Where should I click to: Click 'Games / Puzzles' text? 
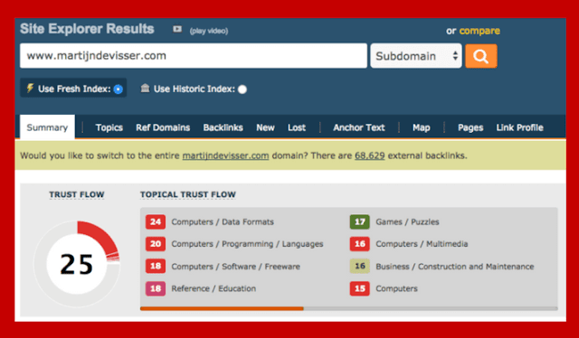click(407, 221)
